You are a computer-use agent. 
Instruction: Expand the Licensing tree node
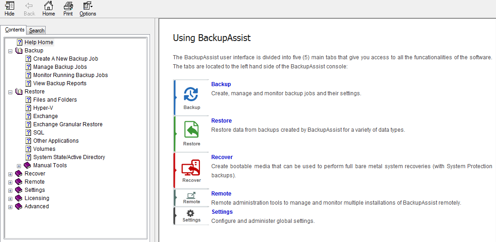(10, 199)
